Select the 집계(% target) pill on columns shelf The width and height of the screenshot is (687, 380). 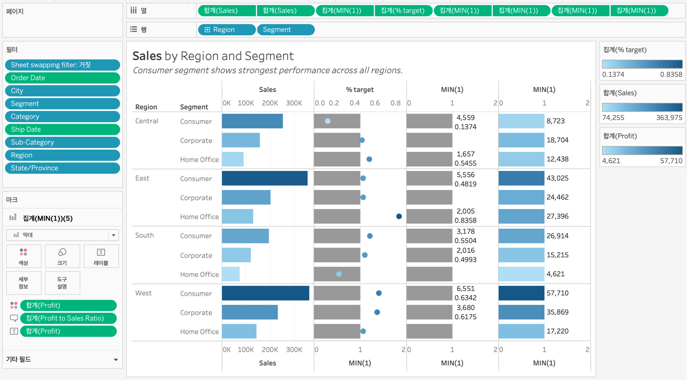click(403, 11)
